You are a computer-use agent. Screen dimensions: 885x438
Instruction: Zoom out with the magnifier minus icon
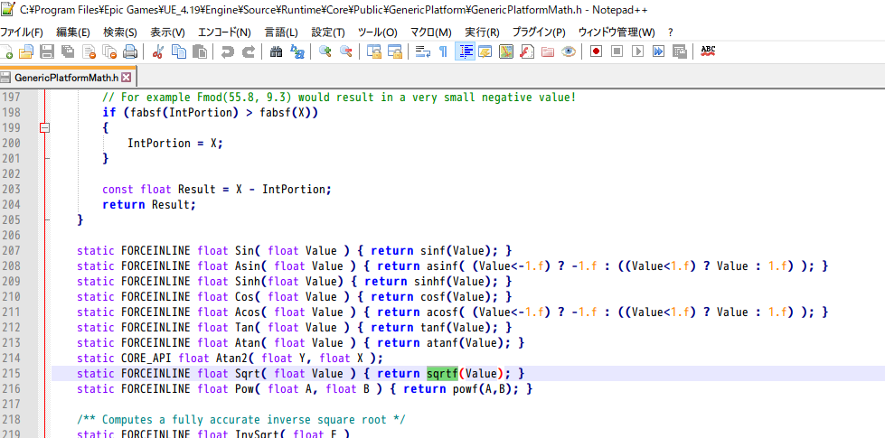345,51
